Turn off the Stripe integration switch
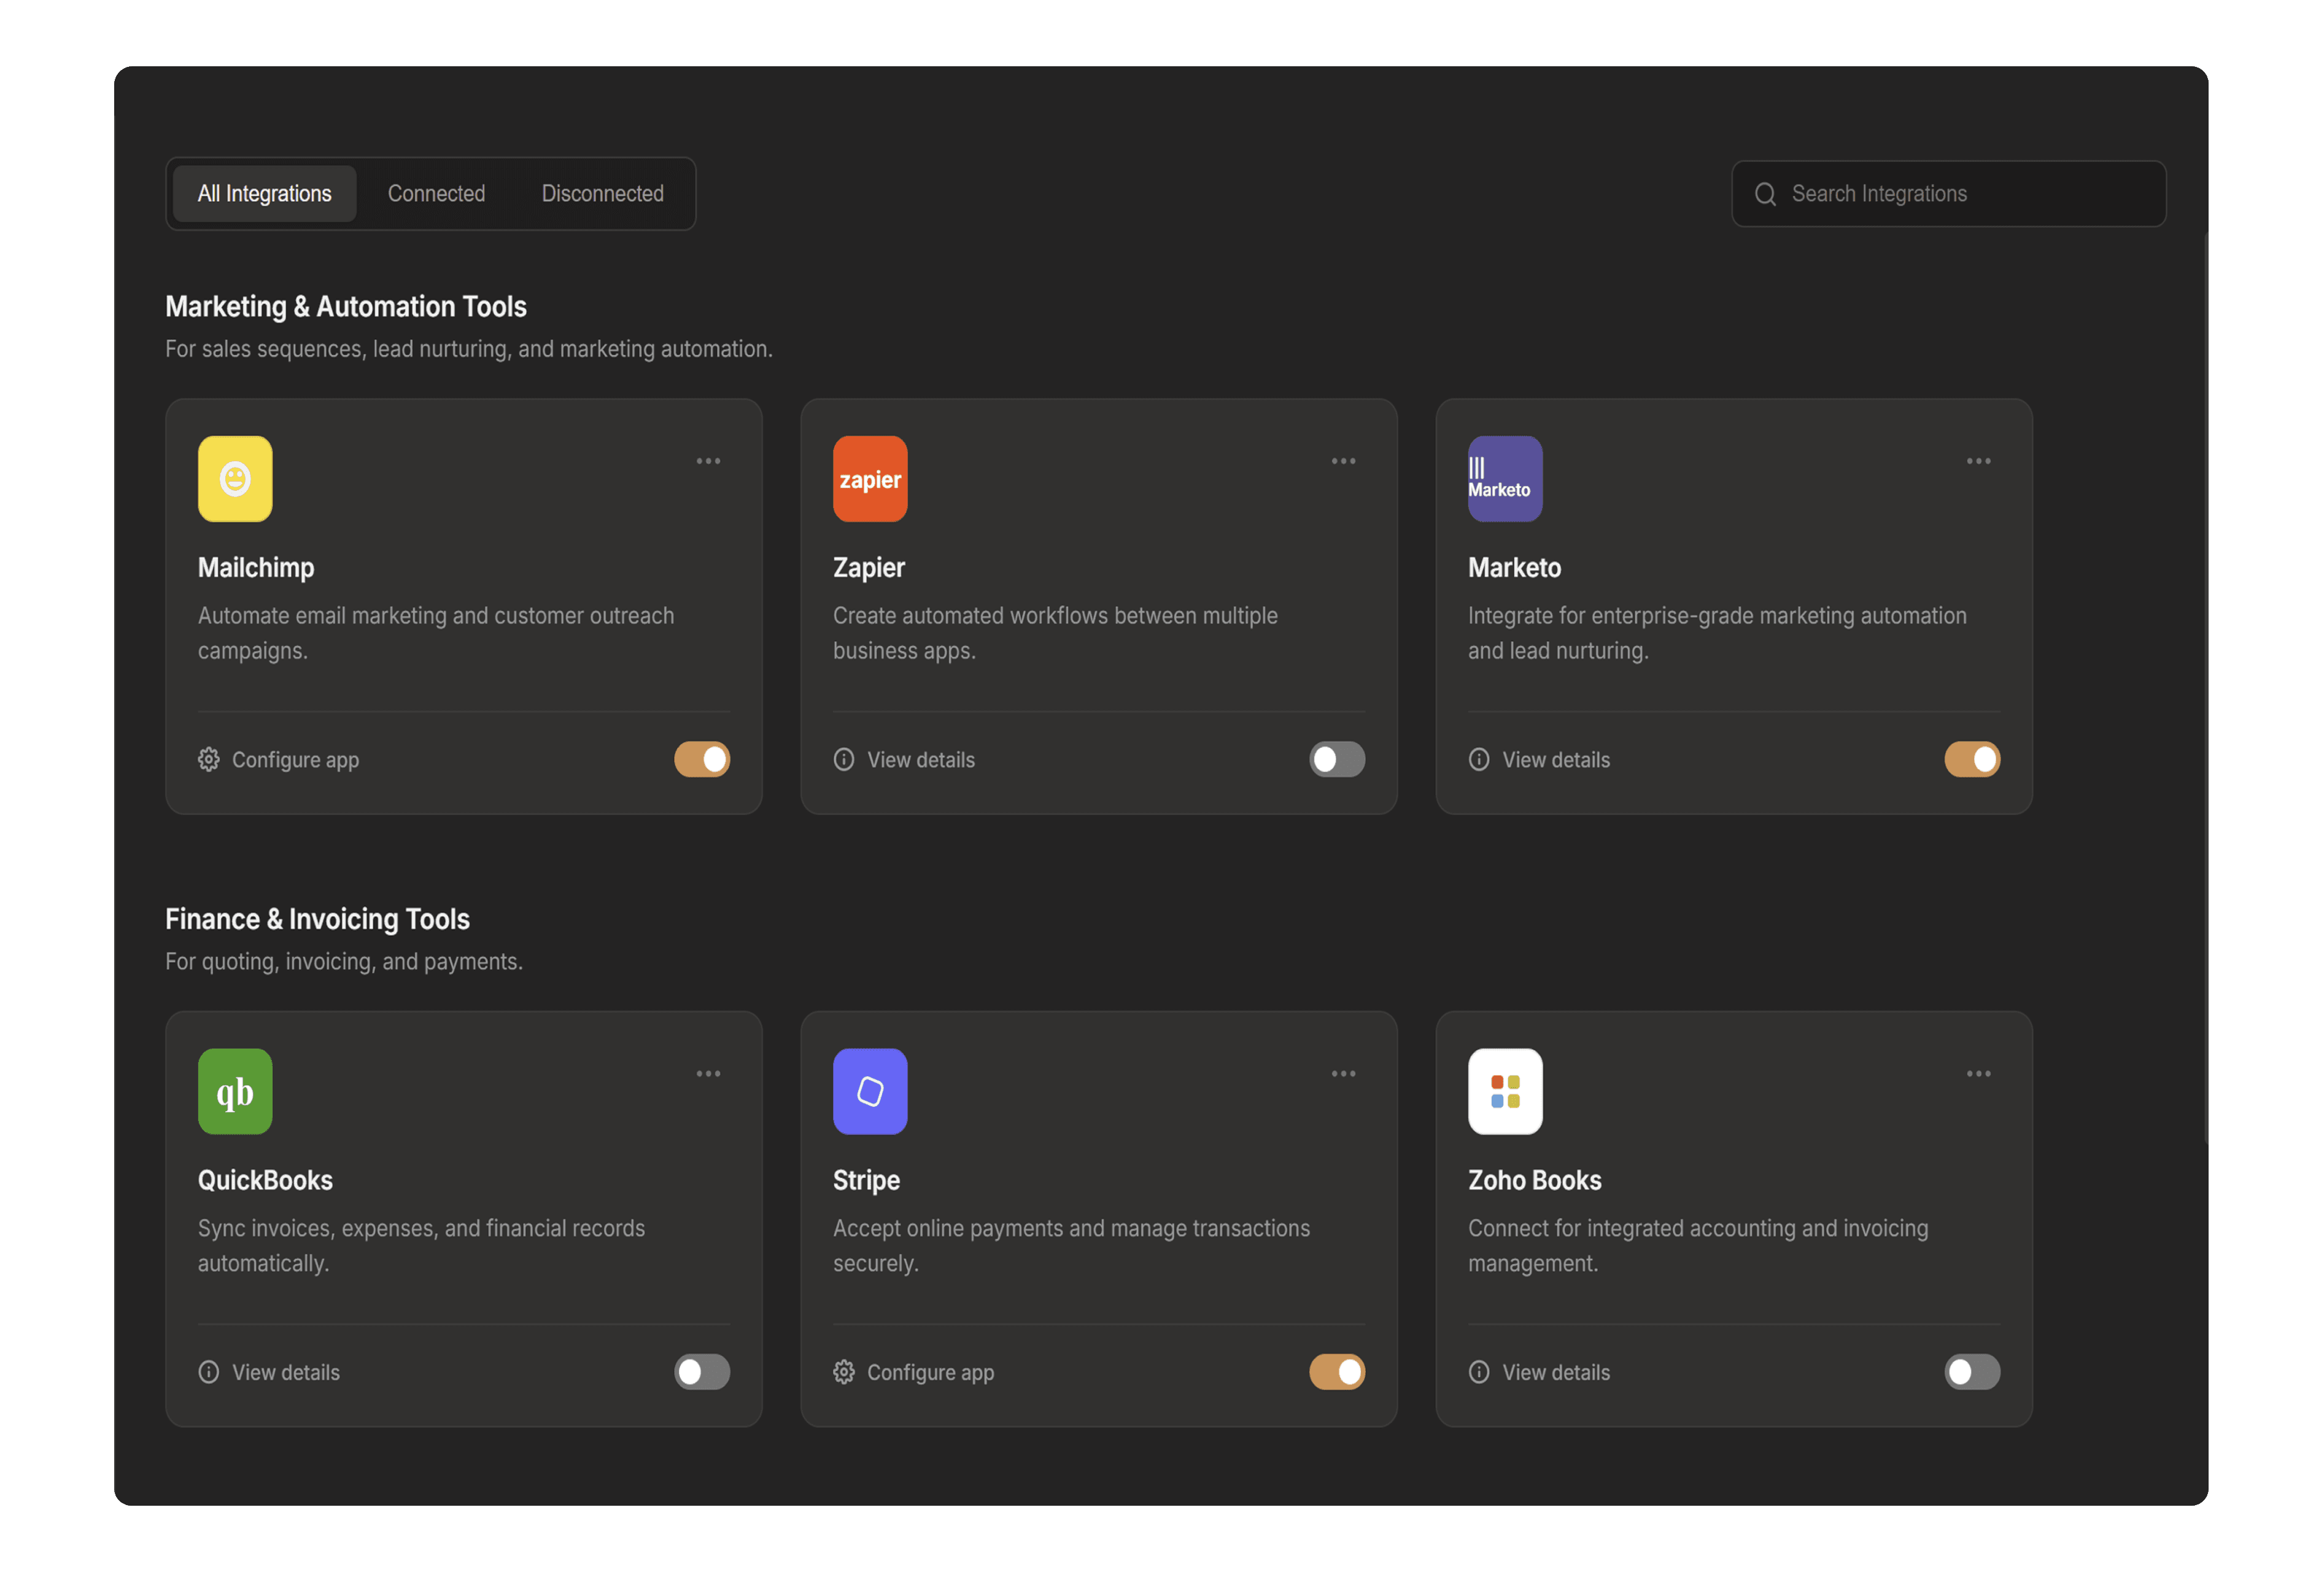 (x=1337, y=1372)
